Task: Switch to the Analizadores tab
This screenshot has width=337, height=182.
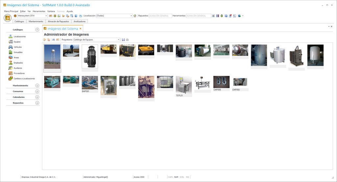Action: coord(79,21)
